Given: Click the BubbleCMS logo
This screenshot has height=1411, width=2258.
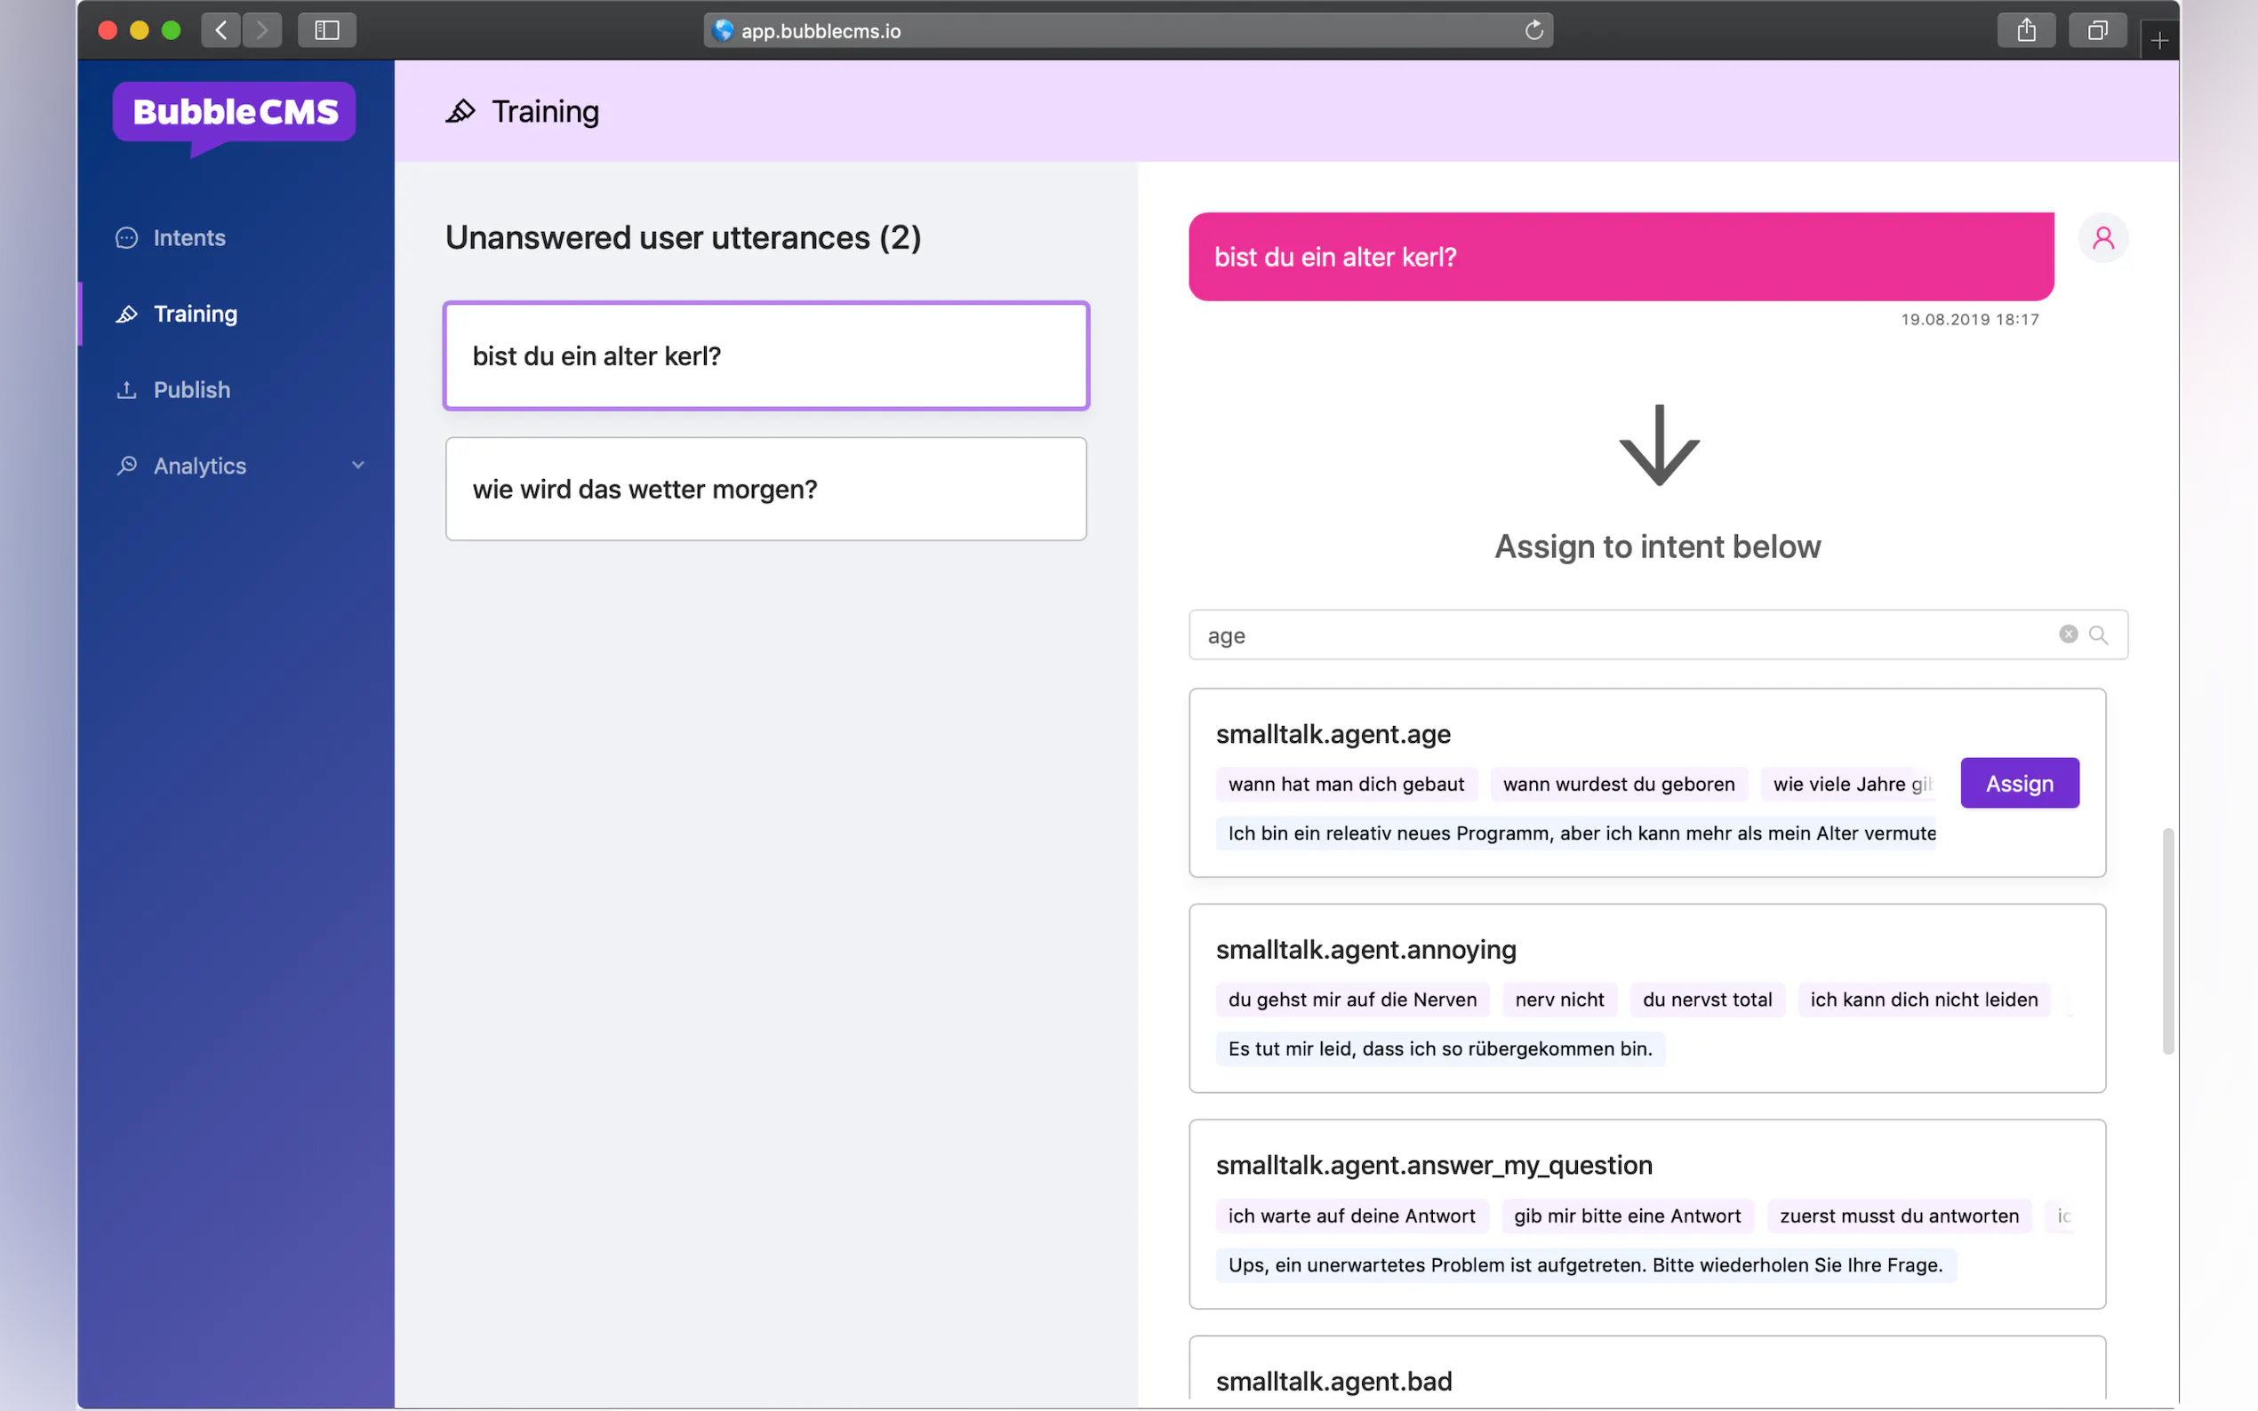Looking at the screenshot, I should [235, 113].
